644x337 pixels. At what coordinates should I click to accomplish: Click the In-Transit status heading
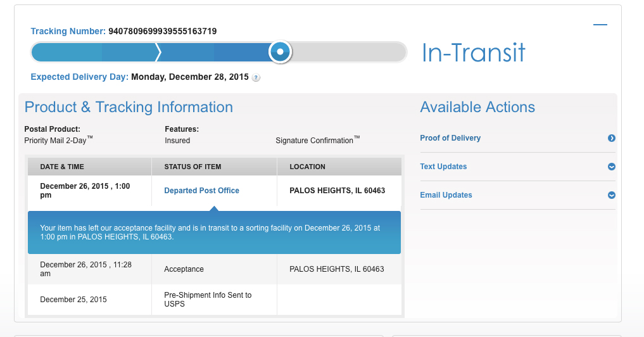click(x=474, y=53)
